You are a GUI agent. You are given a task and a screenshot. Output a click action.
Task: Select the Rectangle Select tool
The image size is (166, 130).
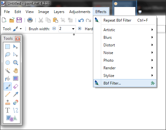(x=7, y=47)
